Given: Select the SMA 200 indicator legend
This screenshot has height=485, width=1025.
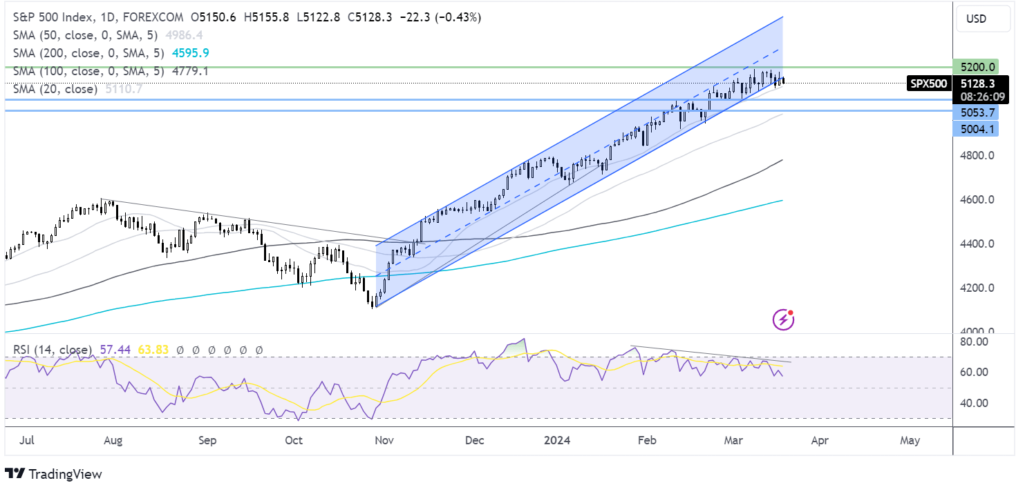Looking at the screenshot, I should (x=88, y=52).
